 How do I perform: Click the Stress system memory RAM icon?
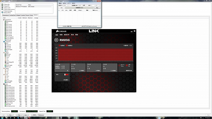tap(2, 9)
